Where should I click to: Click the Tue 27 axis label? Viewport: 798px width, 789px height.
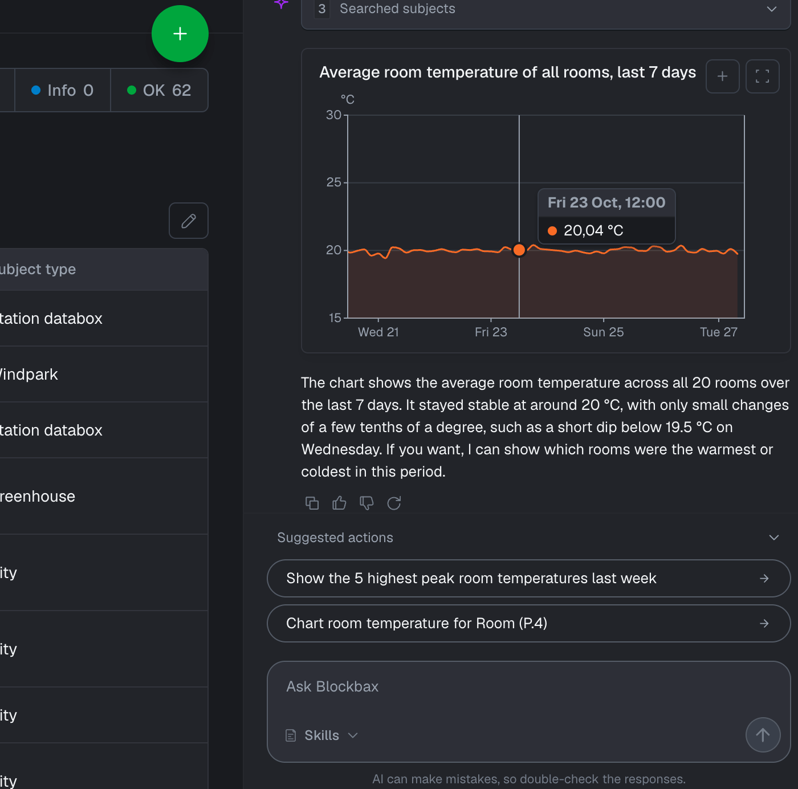718,332
